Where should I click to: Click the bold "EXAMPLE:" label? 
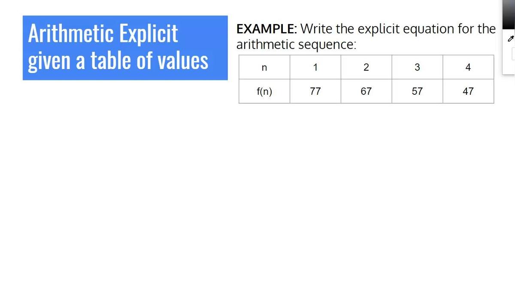click(x=267, y=29)
